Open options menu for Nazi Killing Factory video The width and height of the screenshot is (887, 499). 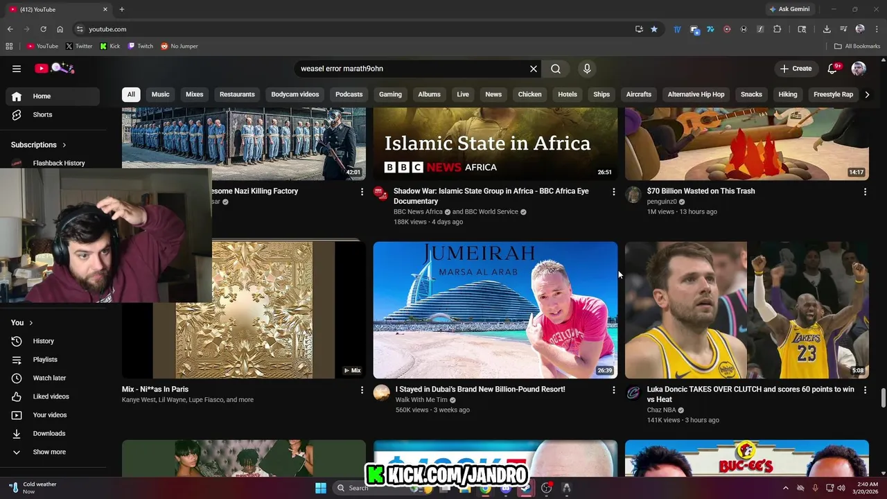coord(362,191)
